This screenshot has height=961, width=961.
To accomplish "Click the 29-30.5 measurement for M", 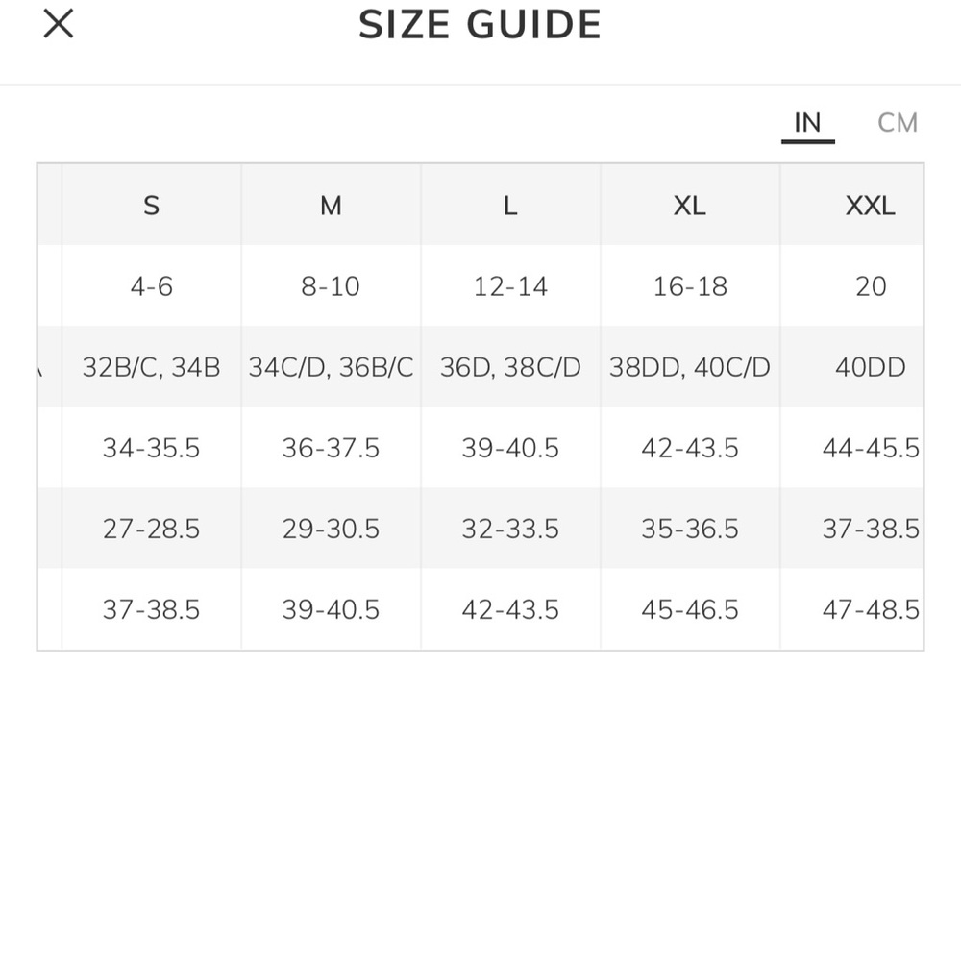I will click(x=331, y=529).
